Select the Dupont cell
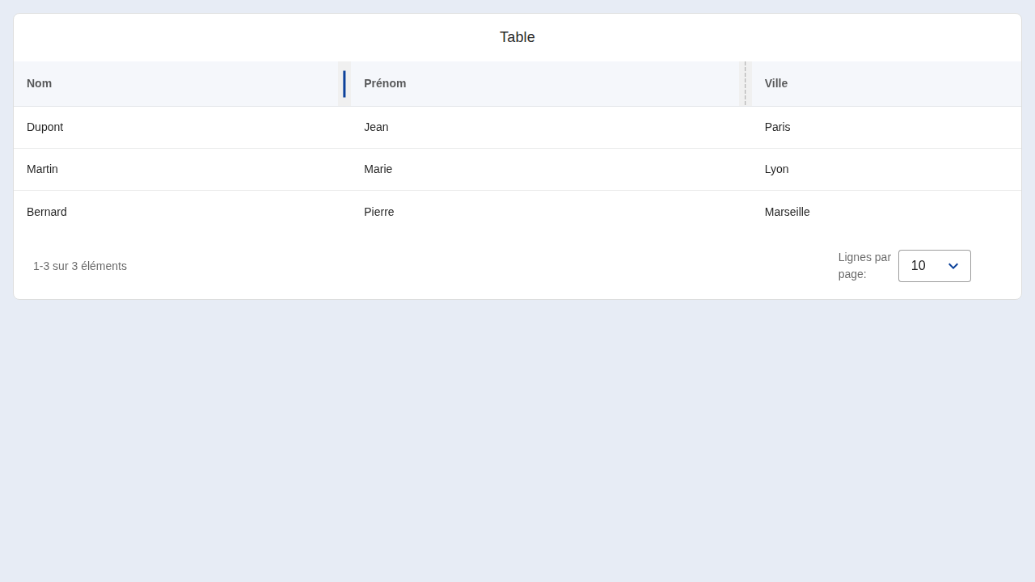Viewport: 1035px width, 582px height. (x=44, y=127)
